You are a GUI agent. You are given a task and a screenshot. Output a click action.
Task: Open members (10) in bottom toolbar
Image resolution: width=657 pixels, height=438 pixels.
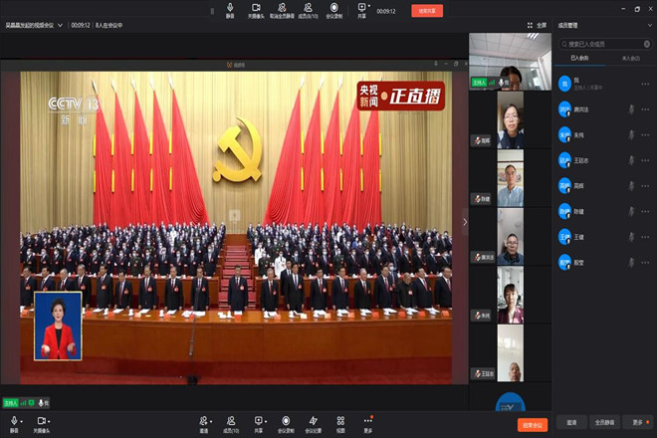coord(231,424)
